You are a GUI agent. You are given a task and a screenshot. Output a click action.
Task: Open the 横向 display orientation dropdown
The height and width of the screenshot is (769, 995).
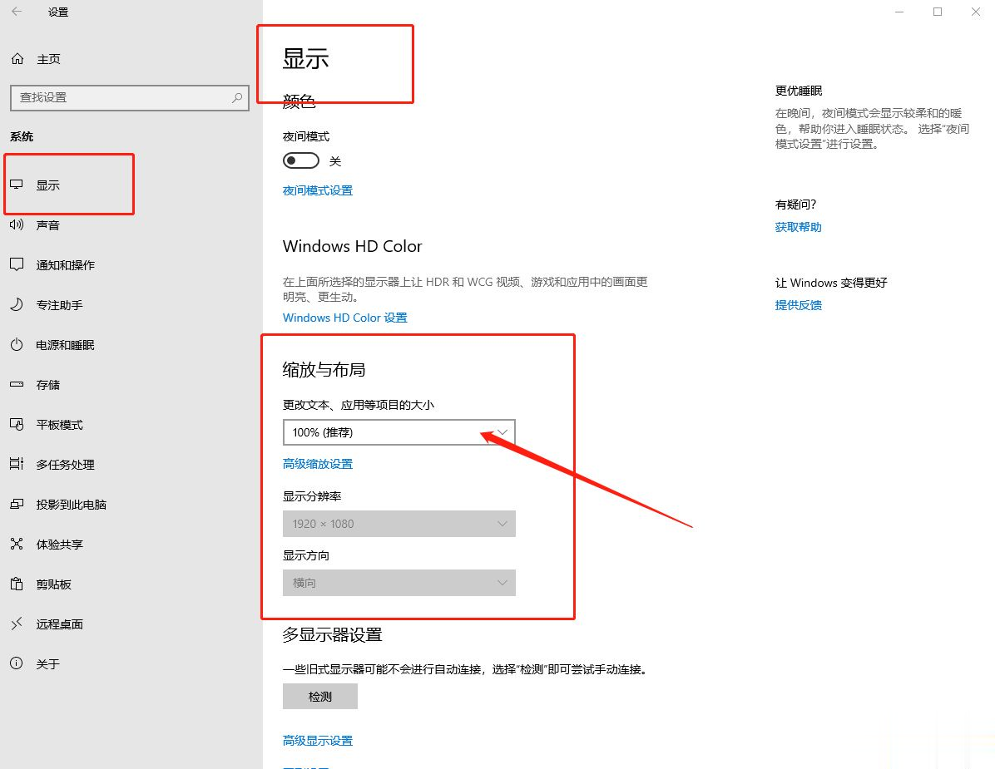[399, 583]
